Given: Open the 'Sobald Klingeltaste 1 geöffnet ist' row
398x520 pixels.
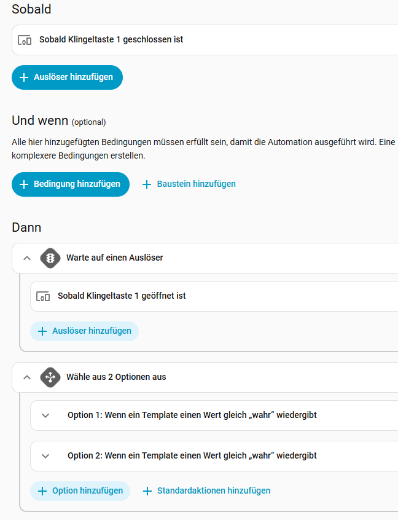Looking at the screenshot, I should pos(184,296).
